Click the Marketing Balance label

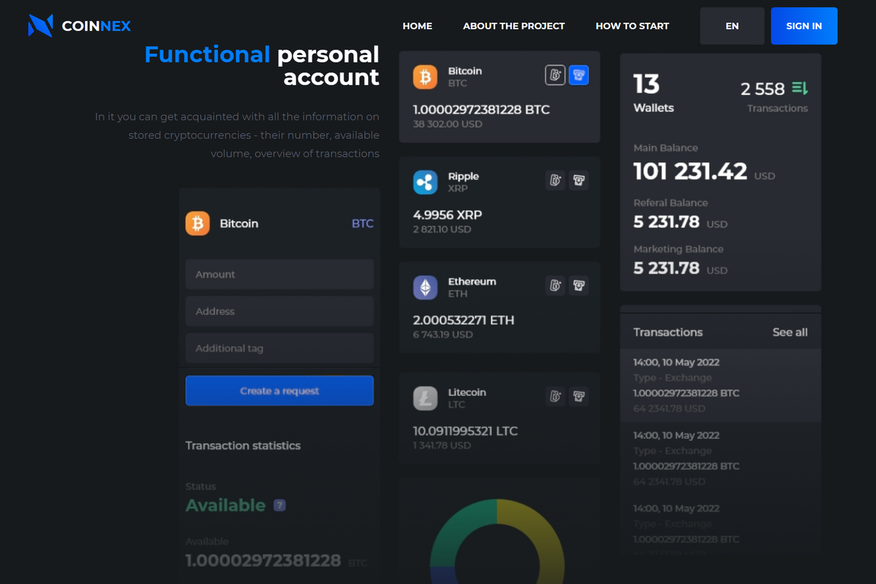pos(678,249)
